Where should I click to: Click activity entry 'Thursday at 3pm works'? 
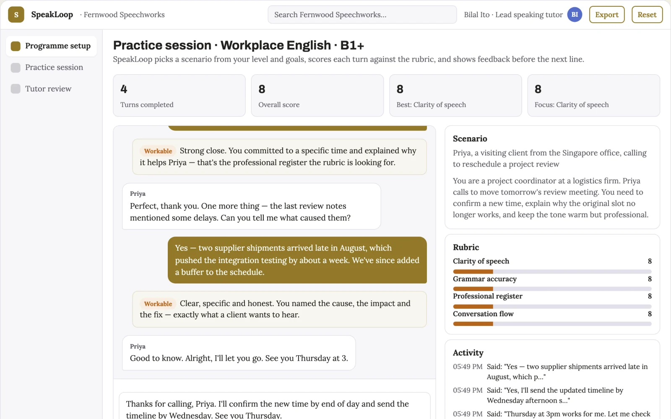(x=552, y=414)
